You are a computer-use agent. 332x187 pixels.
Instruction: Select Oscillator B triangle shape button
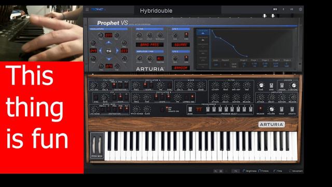[162, 97]
